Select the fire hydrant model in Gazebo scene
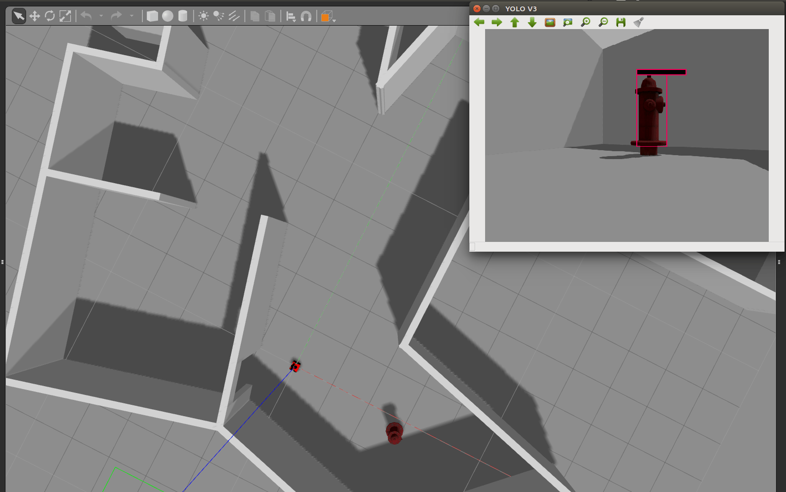 (394, 433)
